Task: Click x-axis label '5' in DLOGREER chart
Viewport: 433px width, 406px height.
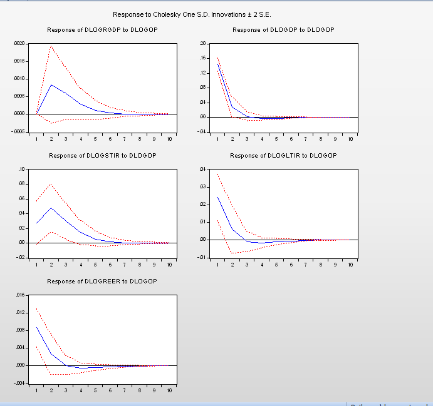Action: 95,390
